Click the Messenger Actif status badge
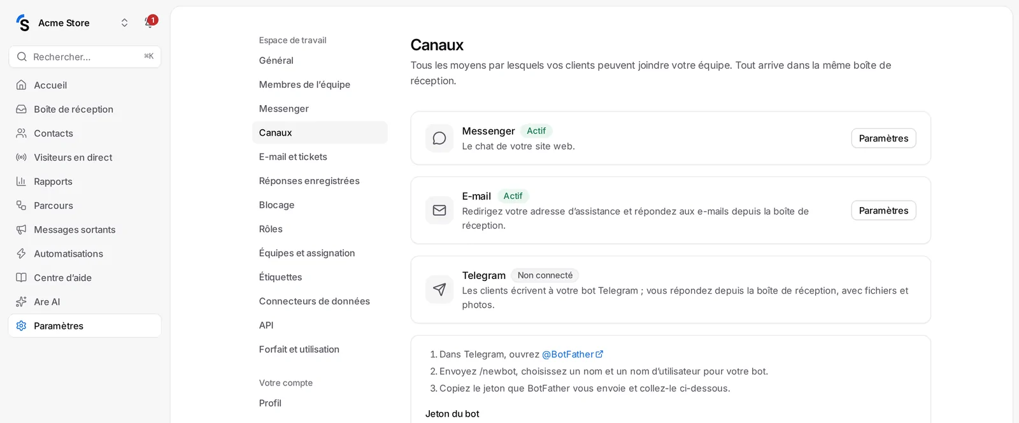The width and height of the screenshot is (1019, 423). [x=536, y=131]
